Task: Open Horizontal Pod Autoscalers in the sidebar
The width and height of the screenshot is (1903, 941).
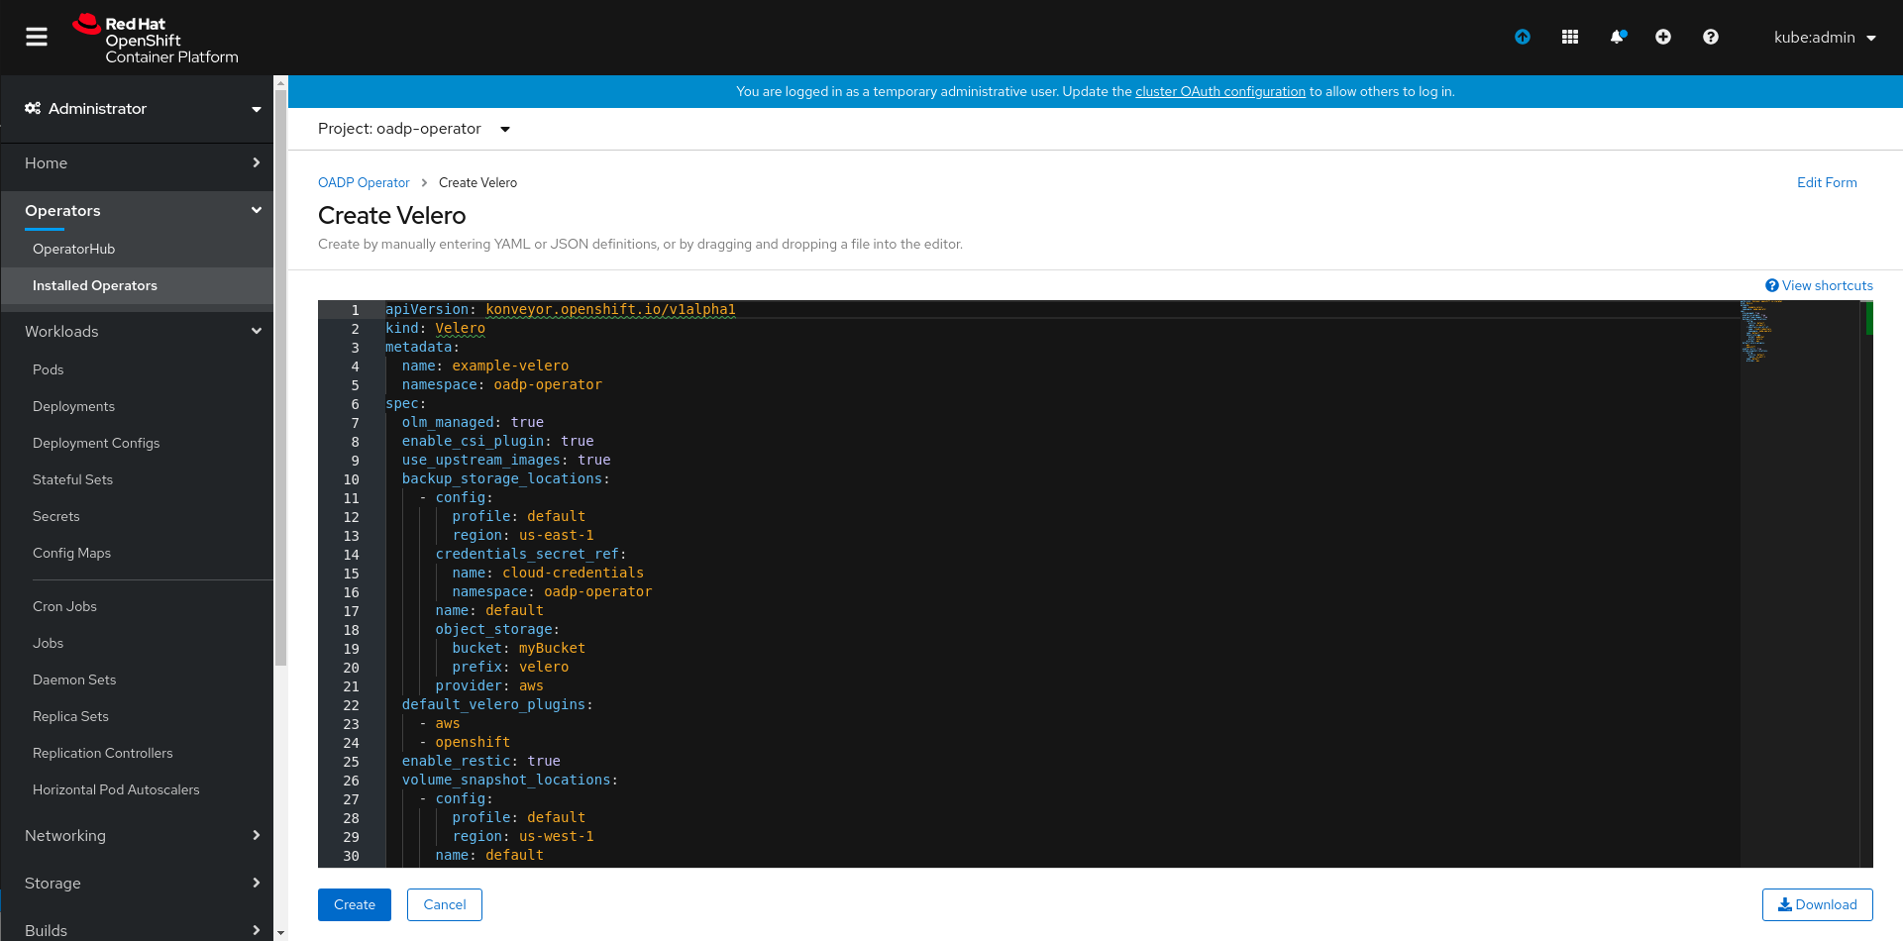Action: click(x=116, y=790)
